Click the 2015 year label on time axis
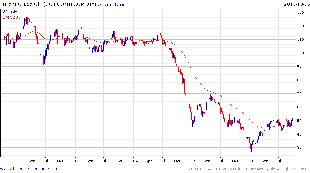This screenshot has width=310, height=173. point(191,161)
